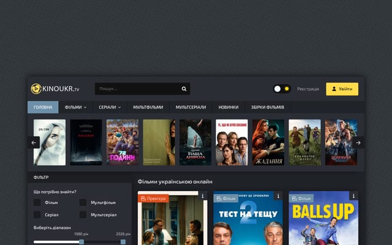
Task: Open the НОВИНКИ menu item
Action: [228, 107]
